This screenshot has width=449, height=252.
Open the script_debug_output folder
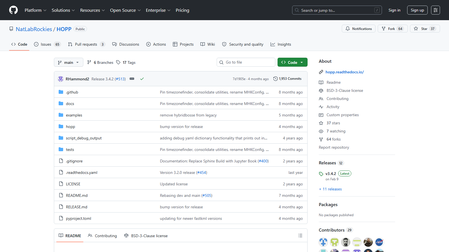[x=84, y=138]
